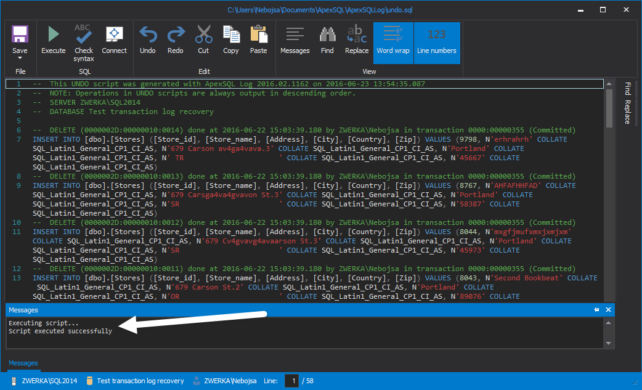
Task: Click the 'erhrahrh' string value
Action: click(x=511, y=139)
